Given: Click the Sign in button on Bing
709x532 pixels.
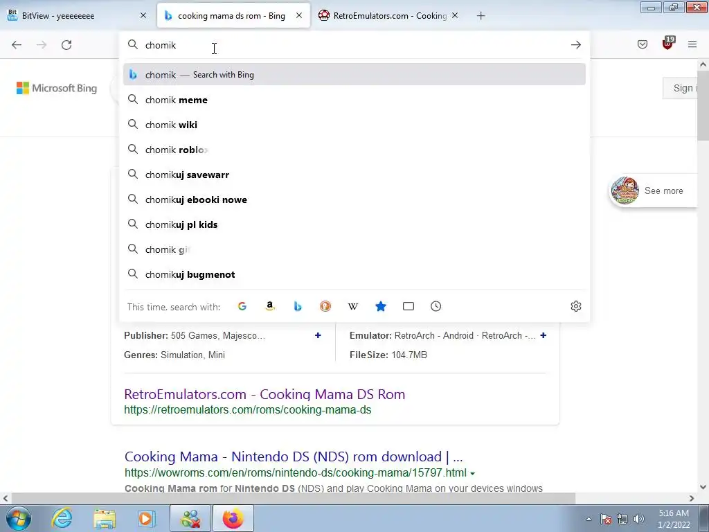Looking at the screenshot, I should click(x=681, y=88).
